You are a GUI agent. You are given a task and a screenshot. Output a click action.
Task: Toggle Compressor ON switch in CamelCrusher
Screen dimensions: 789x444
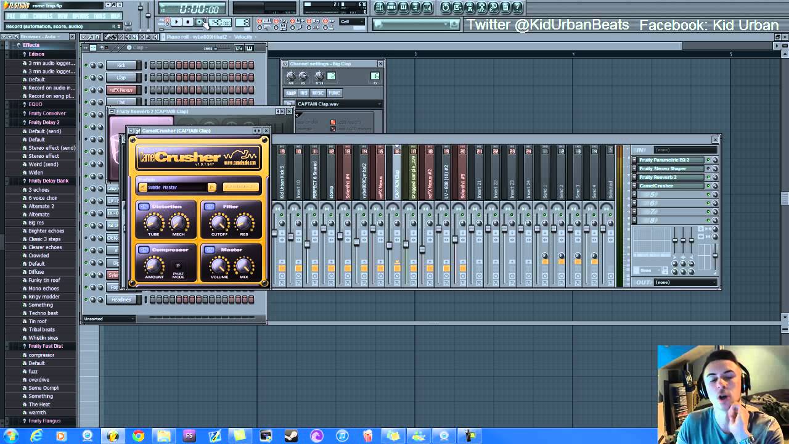144,250
